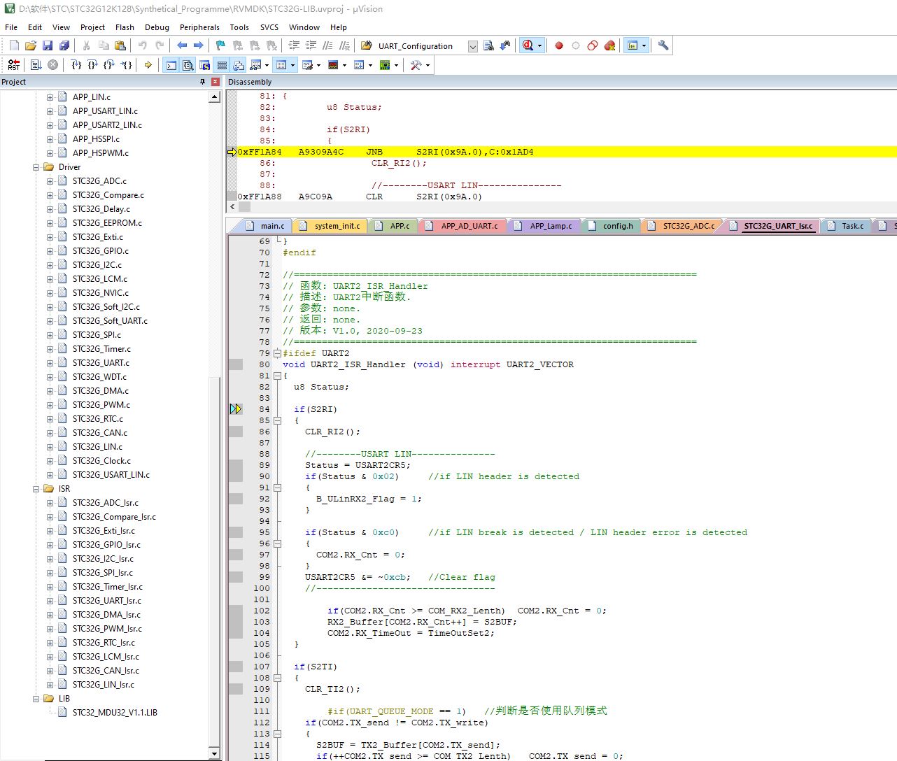The width and height of the screenshot is (897, 761).
Task: Select STC32G_UART_Isr.c in Project tree
Action: [106, 601]
